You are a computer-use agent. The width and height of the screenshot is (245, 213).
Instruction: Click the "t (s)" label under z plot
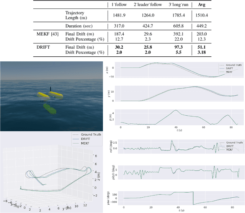180,130
